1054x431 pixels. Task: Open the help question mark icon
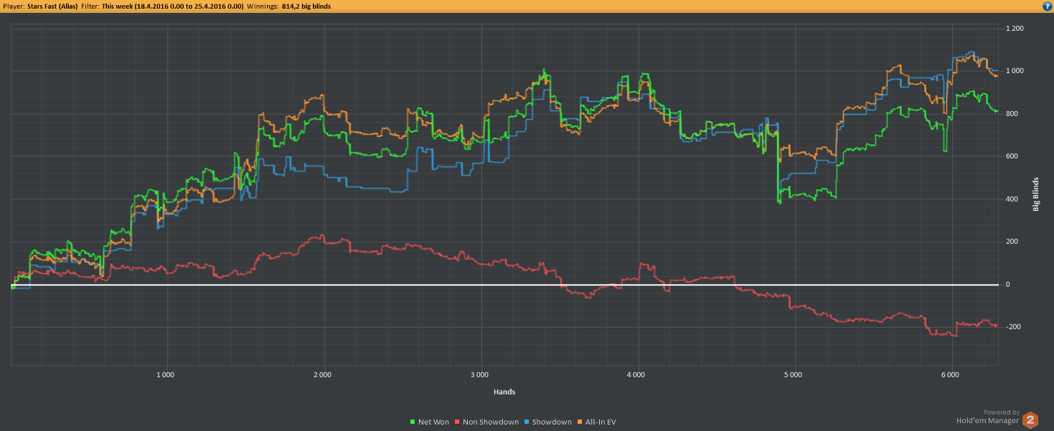point(1047,6)
